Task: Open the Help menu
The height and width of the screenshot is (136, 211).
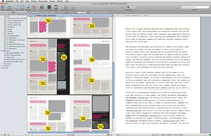Action: click(x=67, y=1)
